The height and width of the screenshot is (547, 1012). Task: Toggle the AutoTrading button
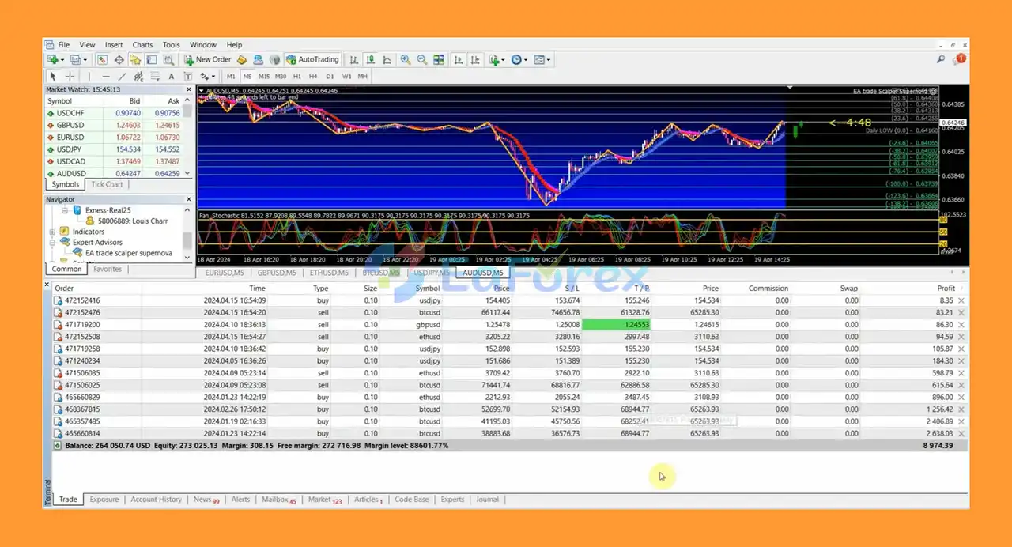point(313,59)
